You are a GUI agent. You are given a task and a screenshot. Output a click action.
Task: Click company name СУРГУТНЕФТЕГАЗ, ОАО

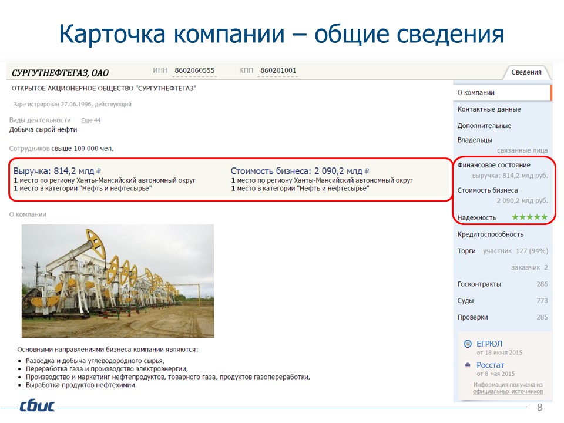coord(60,73)
